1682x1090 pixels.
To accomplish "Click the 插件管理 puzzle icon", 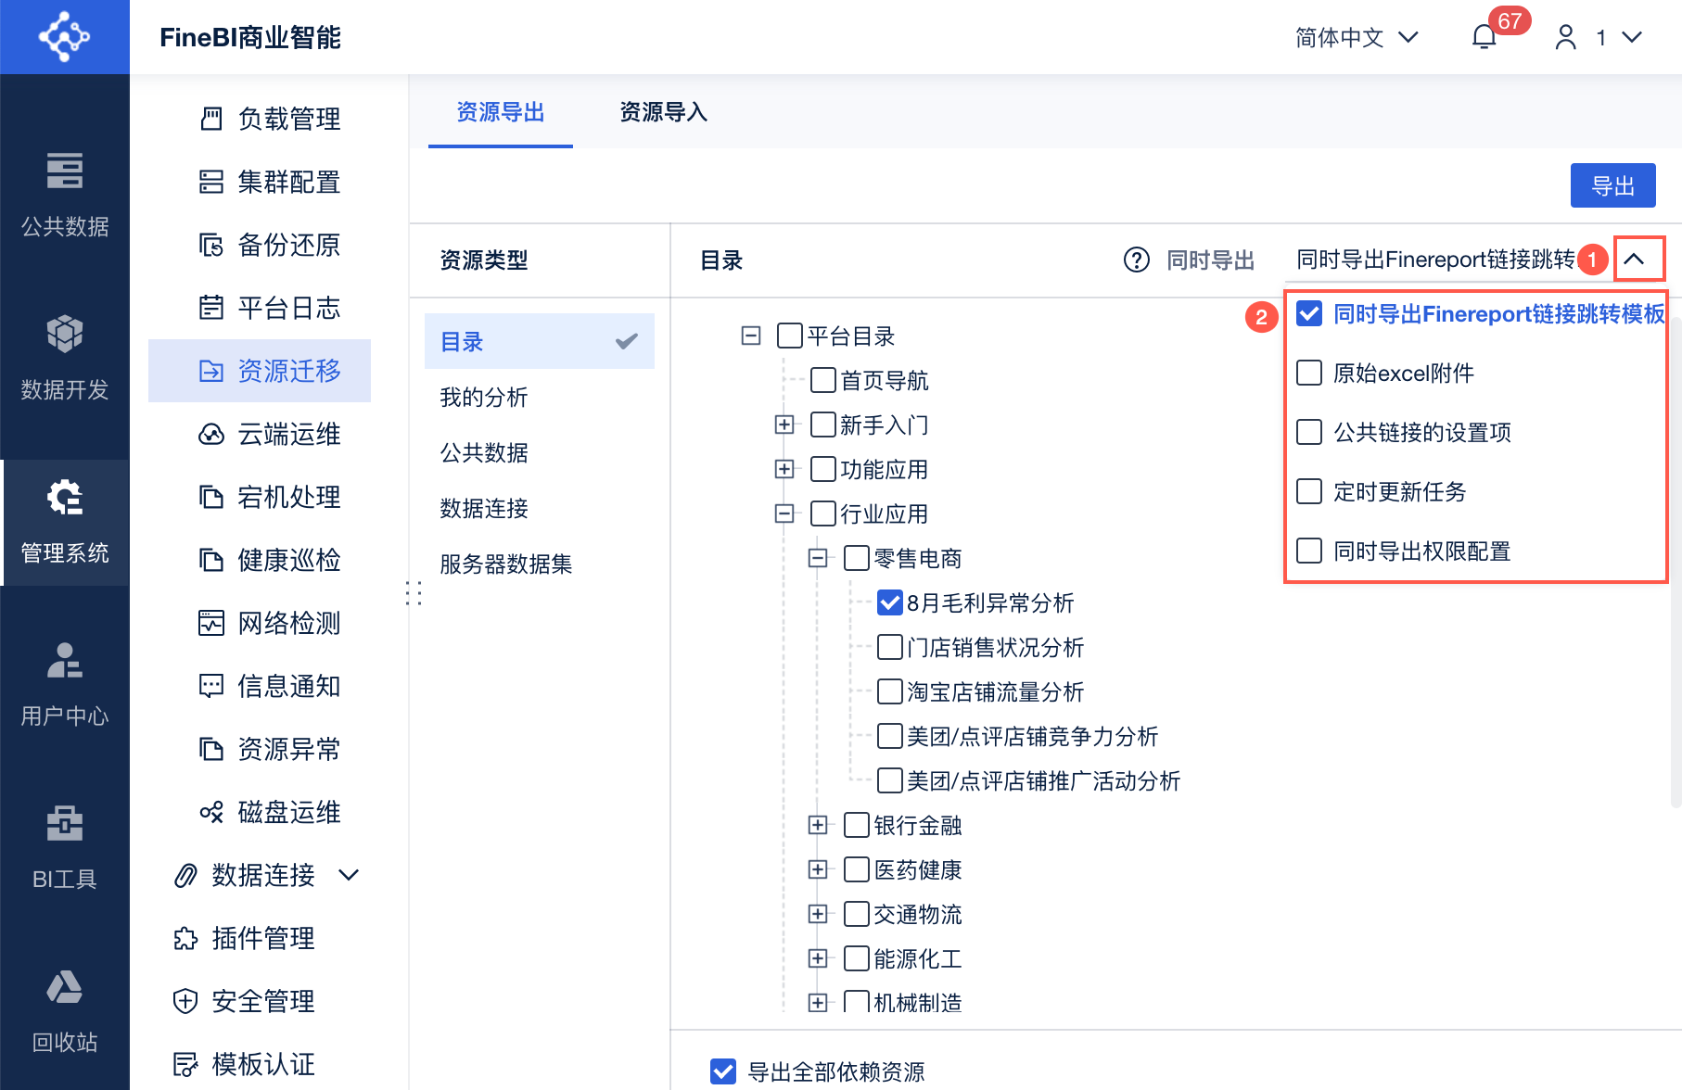I will coord(185,938).
